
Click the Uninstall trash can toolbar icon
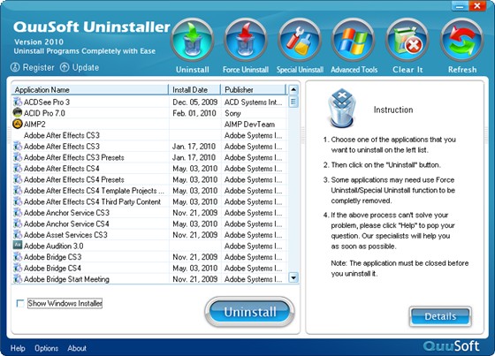[x=193, y=40]
